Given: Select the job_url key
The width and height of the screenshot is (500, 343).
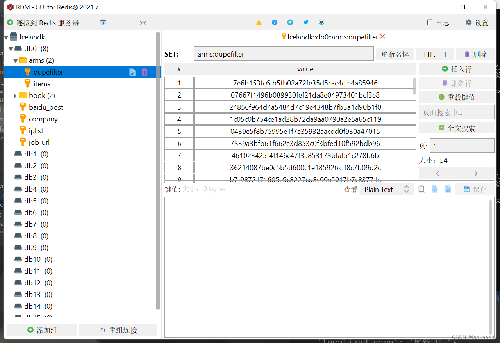Looking at the screenshot, I should [39, 142].
